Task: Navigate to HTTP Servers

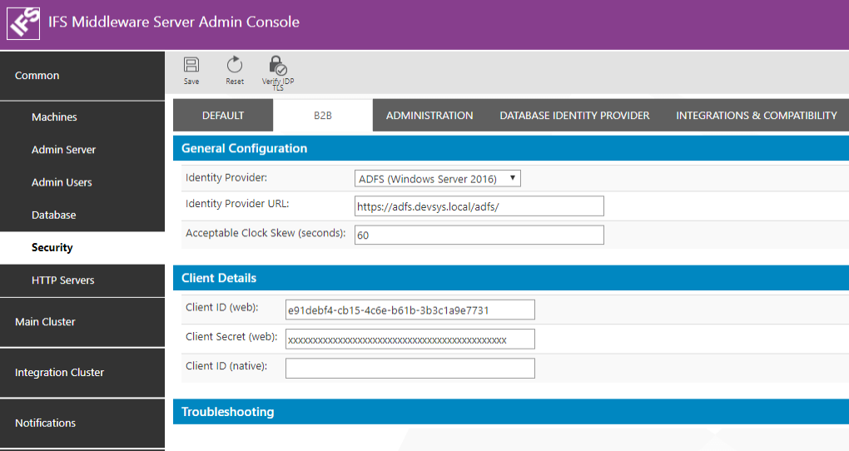Action: point(62,280)
